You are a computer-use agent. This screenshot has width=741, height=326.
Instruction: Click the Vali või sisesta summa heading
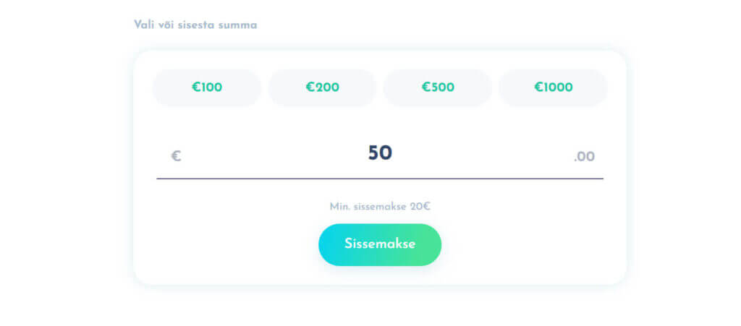[x=195, y=25]
